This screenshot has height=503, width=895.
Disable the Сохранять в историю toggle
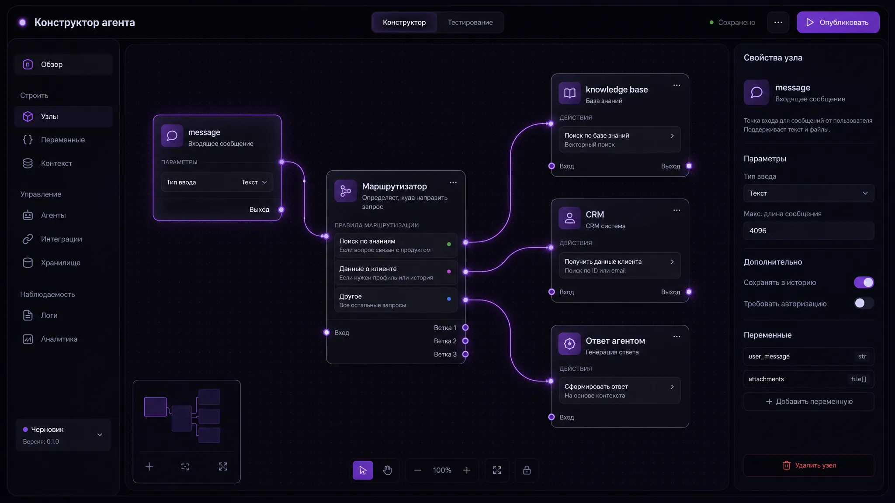tap(864, 283)
